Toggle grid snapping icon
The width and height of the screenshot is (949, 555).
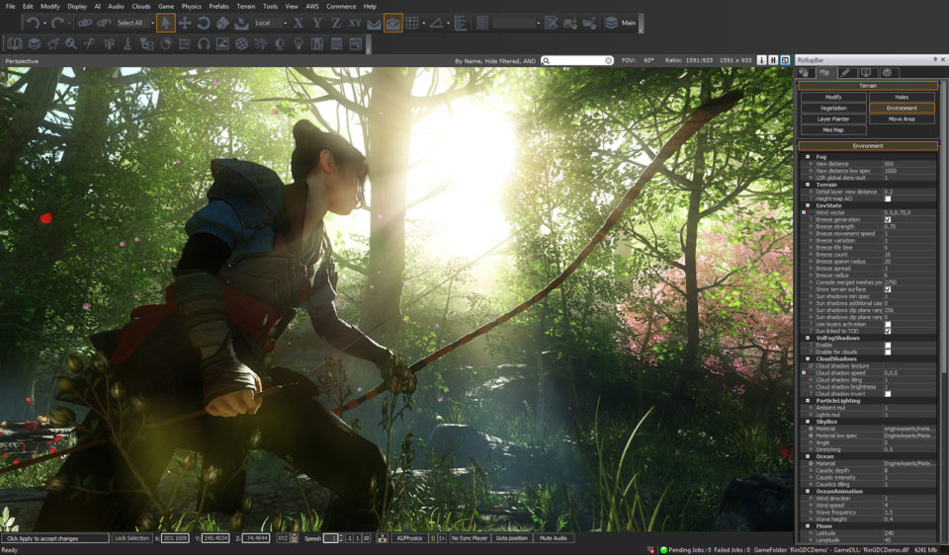pyautogui.click(x=412, y=23)
